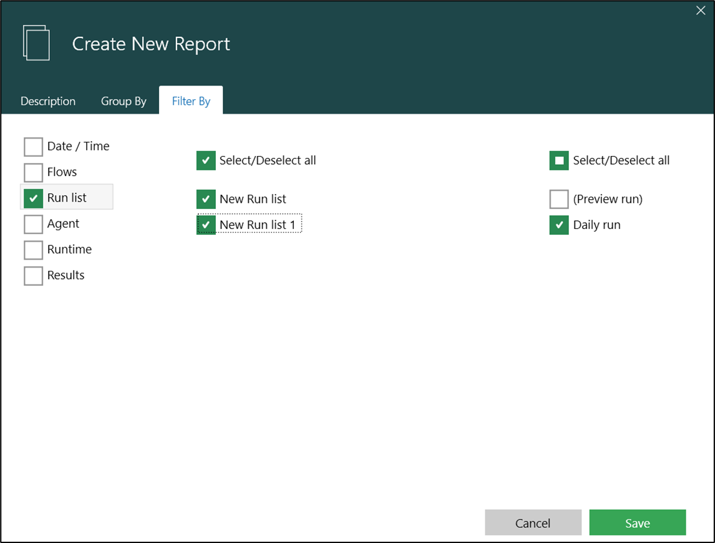Toggle the right Select/Deselect all checkbox
This screenshot has width=715, height=543.
tap(558, 160)
